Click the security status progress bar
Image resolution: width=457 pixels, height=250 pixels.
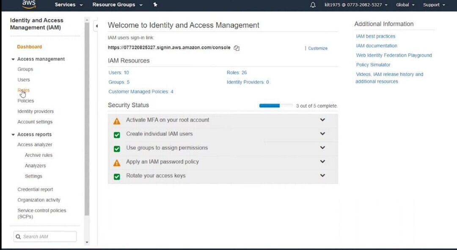coord(275,106)
